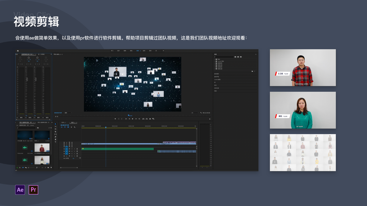Select the green audio clip on timeline

coord(118,149)
